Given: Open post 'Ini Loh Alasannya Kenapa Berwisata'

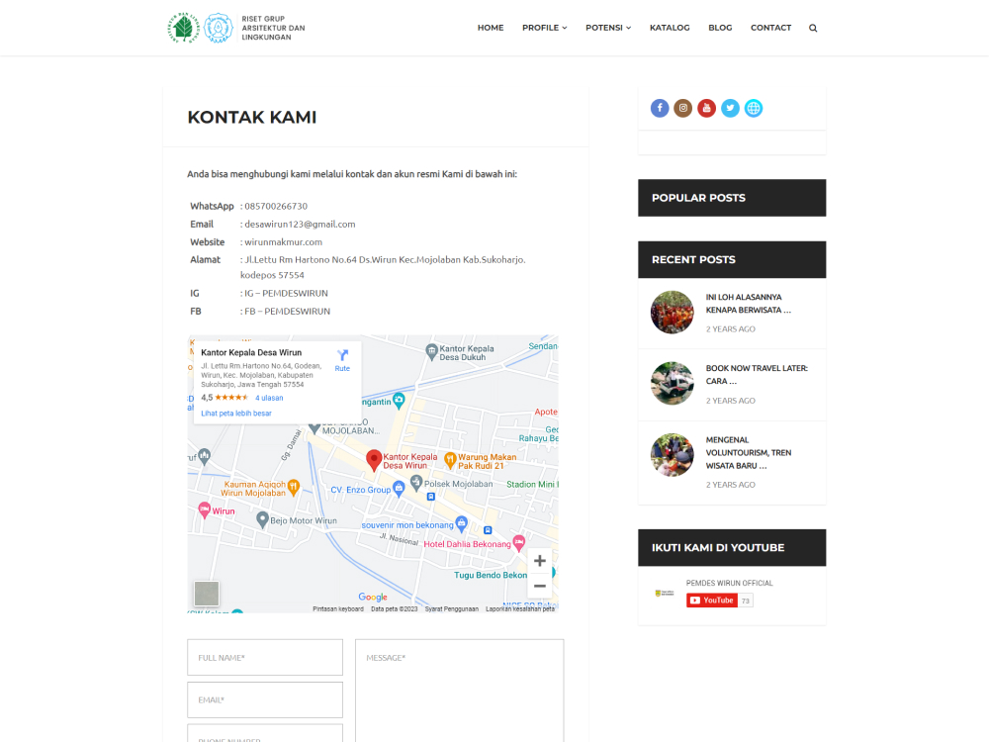Looking at the screenshot, I should tap(748, 304).
